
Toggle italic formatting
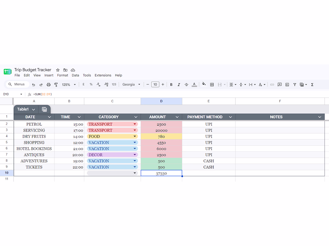(179, 84)
